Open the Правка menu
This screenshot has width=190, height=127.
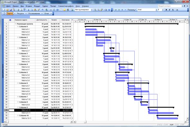point(15,6)
